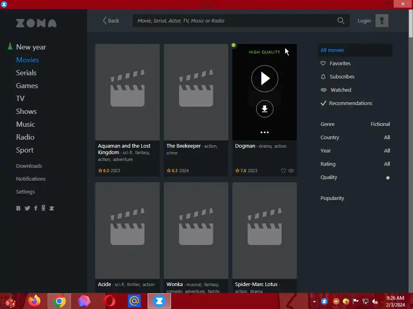Play the Dogman movie
Image resolution: width=413 pixels, height=309 pixels.
pyautogui.click(x=265, y=78)
